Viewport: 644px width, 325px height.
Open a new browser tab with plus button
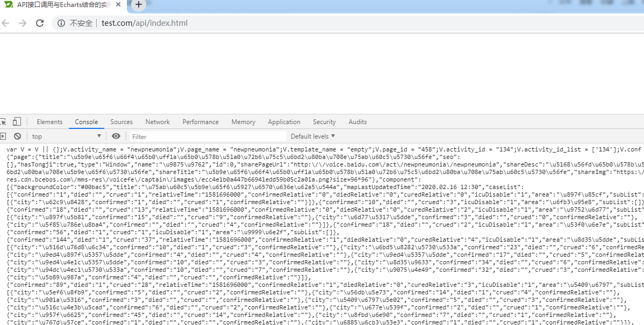click(138, 4)
